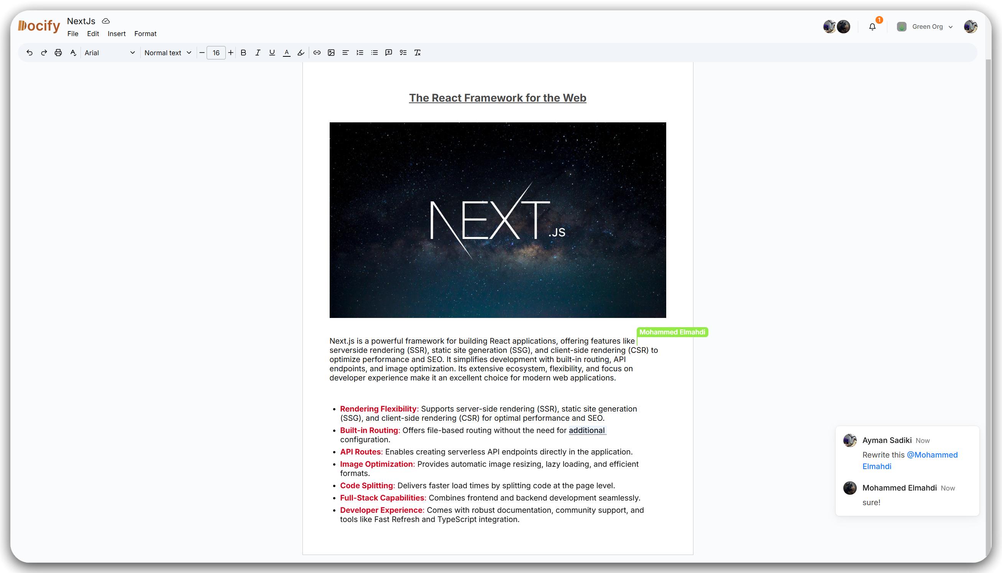Click the insert image icon

click(331, 53)
